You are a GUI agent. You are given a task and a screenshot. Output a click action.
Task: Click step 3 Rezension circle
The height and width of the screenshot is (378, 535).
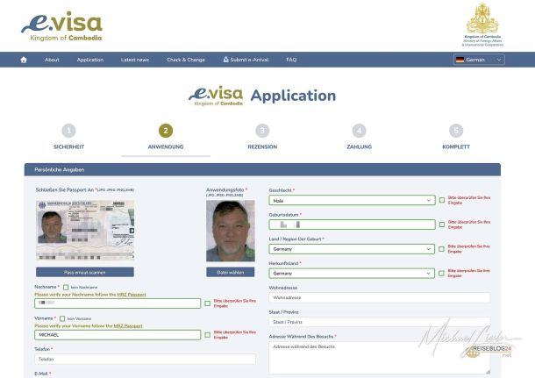[x=262, y=131]
